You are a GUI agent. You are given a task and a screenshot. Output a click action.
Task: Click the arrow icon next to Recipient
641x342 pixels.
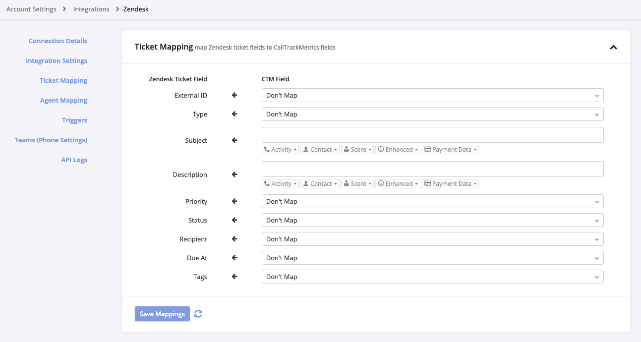click(235, 239)
